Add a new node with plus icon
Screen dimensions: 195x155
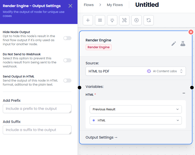[x=88, y=20]
